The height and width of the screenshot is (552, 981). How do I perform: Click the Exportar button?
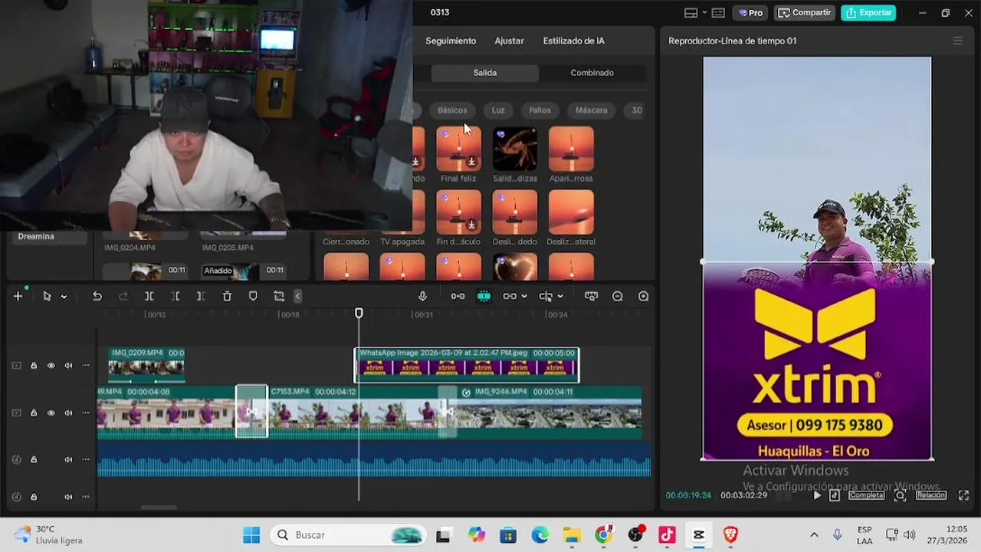pos(868,12)
